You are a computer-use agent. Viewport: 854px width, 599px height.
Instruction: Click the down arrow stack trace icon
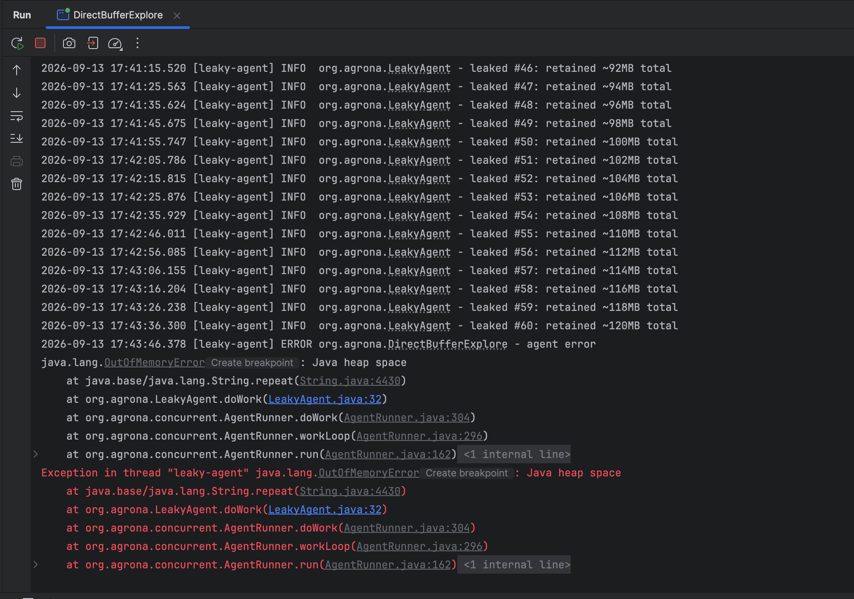pos(17,93)
